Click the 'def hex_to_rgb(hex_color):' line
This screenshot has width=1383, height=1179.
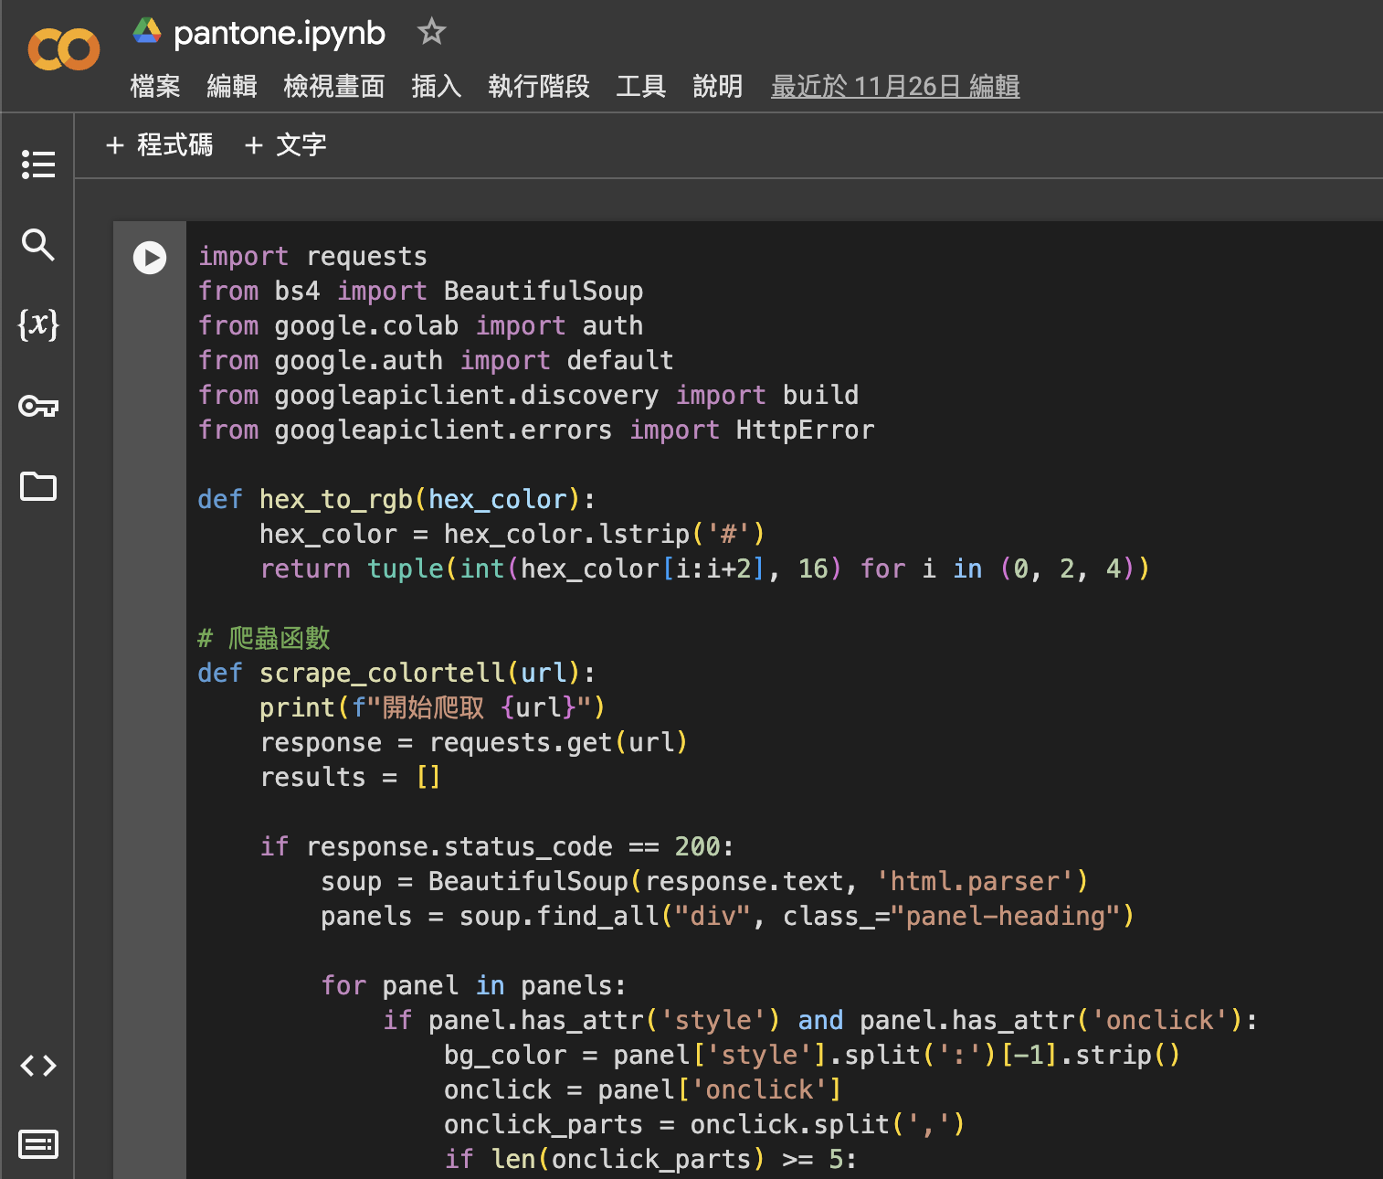[x=396, y=500]
